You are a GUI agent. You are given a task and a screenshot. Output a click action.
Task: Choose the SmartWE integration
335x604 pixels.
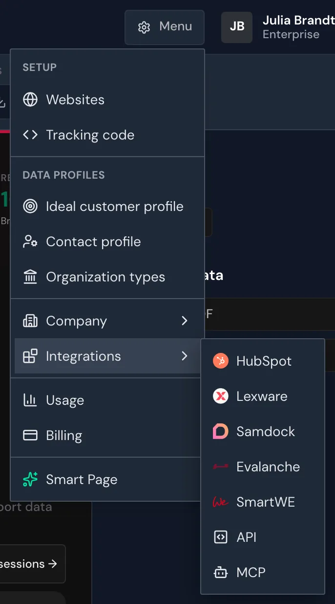pyautogui.click(x=263, y=502)
